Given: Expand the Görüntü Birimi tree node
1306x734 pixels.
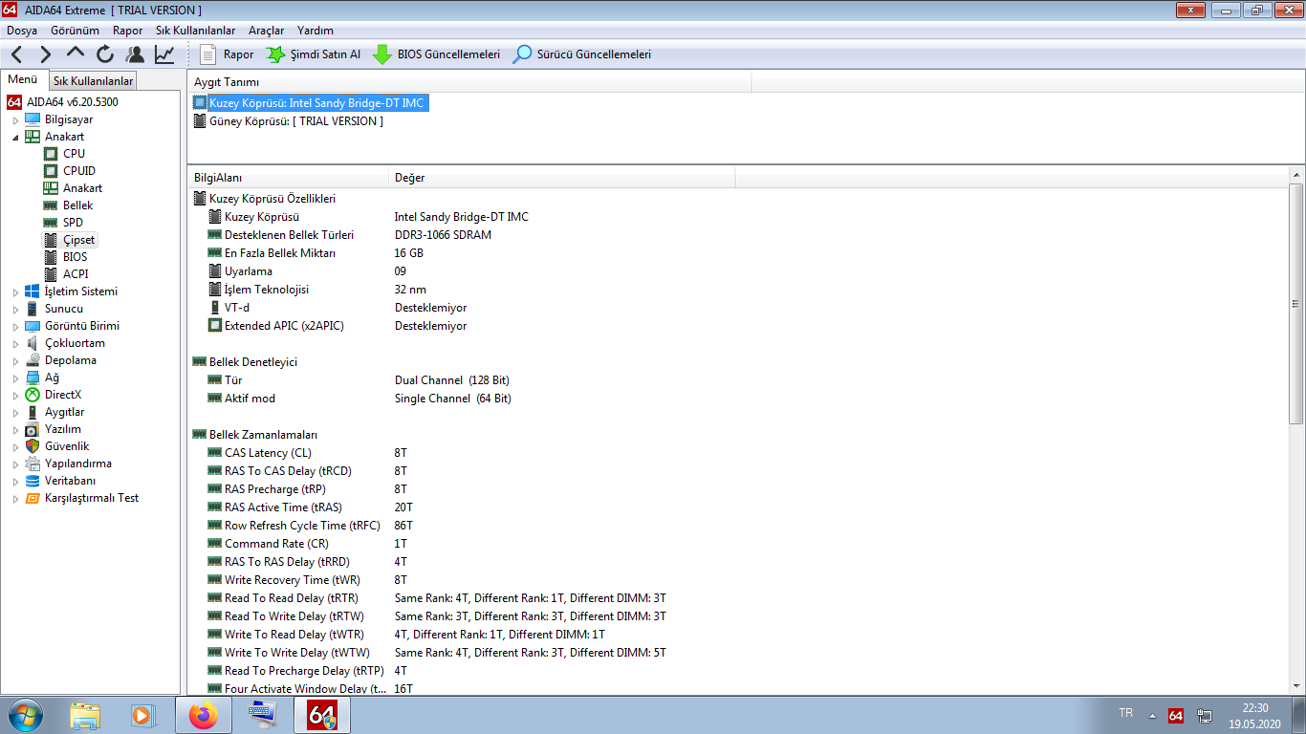Looking at the screenshot, I should [x=15, y=327].
